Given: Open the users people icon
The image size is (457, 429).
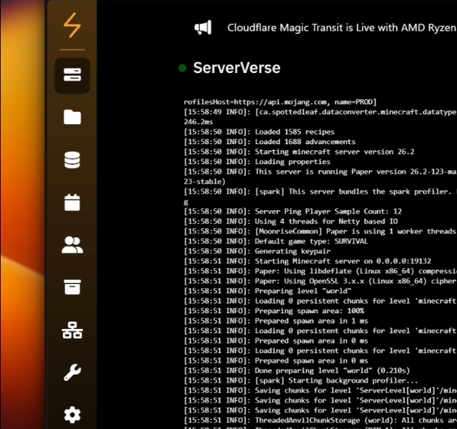Looking at the screenshot, I should (72, 245).
